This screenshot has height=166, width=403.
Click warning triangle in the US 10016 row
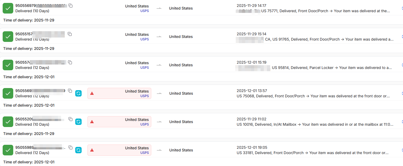[92, 122]
